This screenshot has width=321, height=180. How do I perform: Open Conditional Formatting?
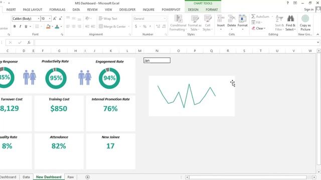click(178, 23)
